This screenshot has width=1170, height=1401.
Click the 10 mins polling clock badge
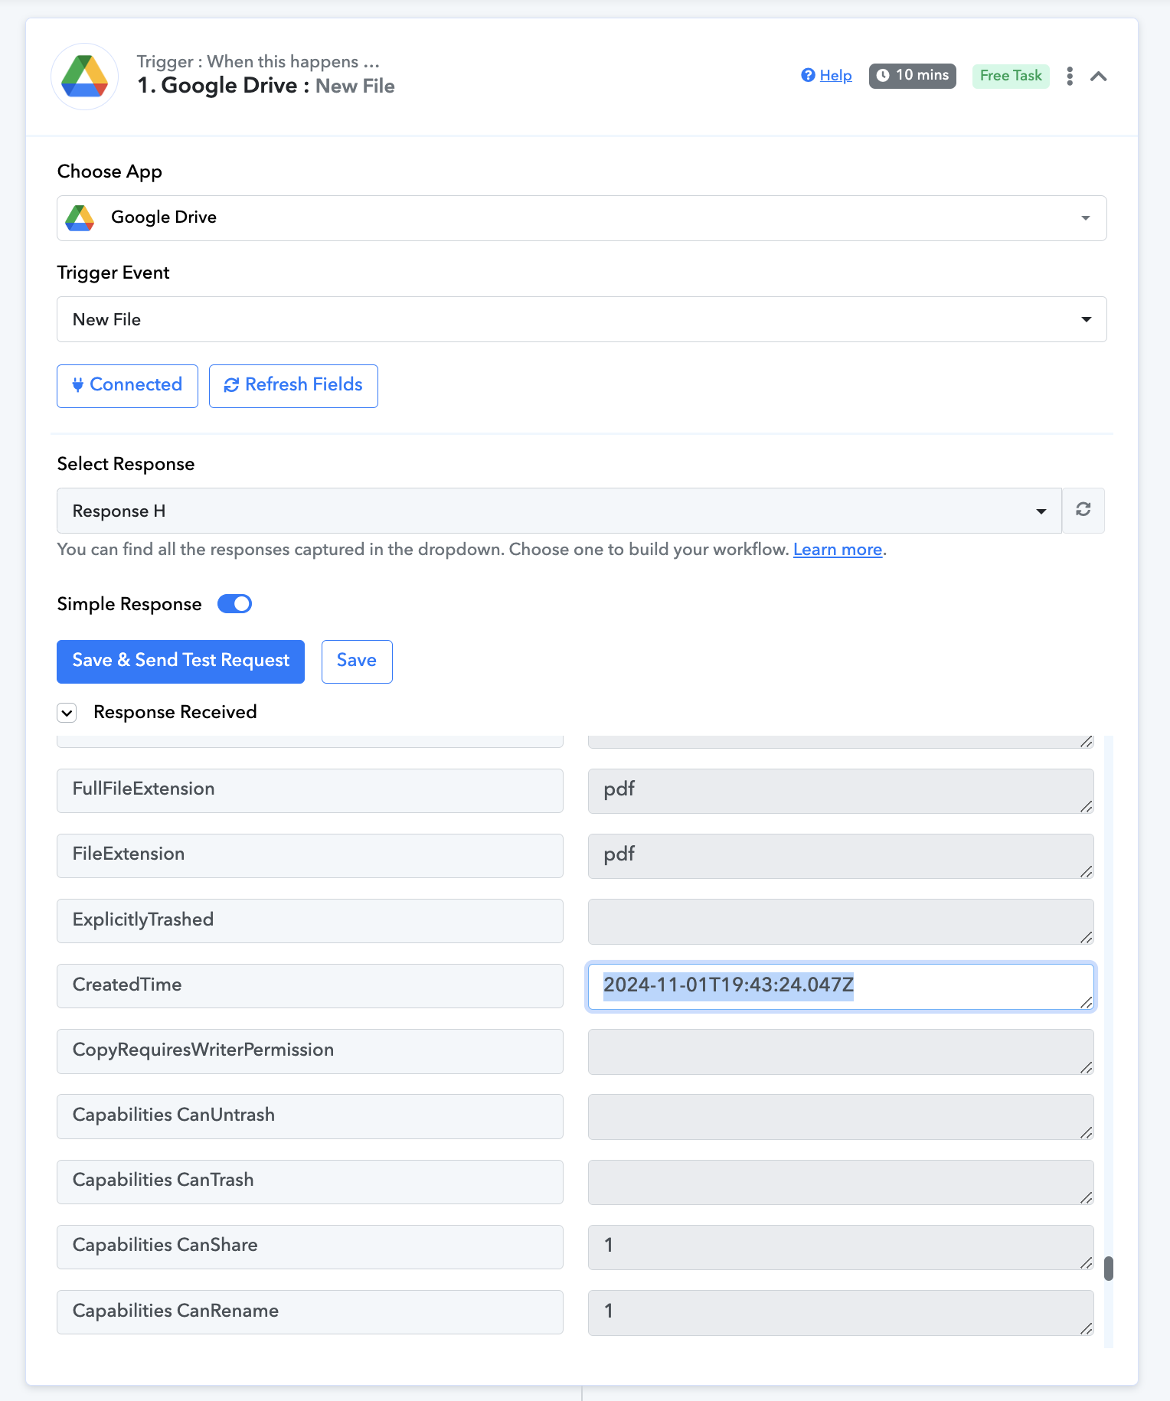(913, 76)
